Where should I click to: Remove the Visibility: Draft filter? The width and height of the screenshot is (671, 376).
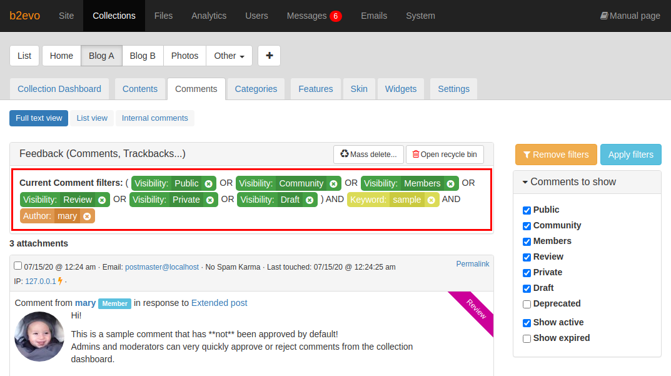pyautogui.click(x=310, y=200)
